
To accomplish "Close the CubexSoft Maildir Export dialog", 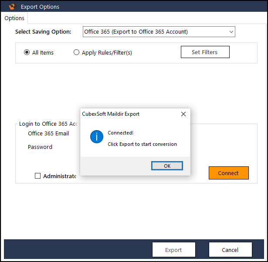I will 183,114.
